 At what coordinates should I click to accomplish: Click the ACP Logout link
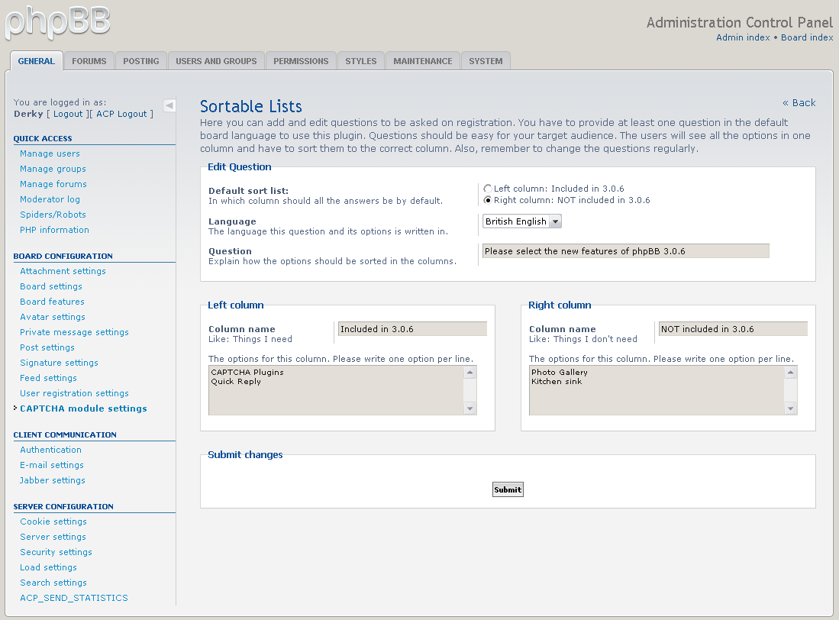[x=121, y=114]
